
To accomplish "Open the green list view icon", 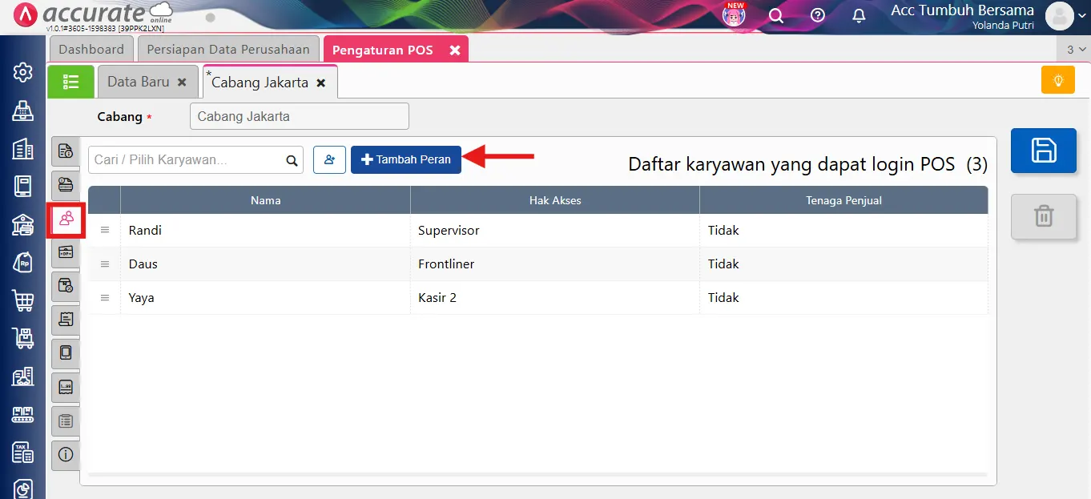I will 70,81.
